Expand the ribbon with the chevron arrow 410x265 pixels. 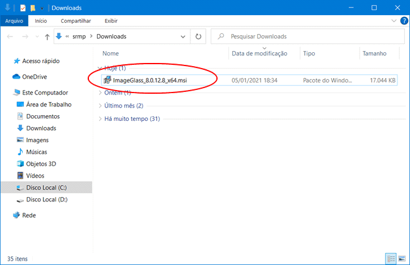(x=395, y=21)
